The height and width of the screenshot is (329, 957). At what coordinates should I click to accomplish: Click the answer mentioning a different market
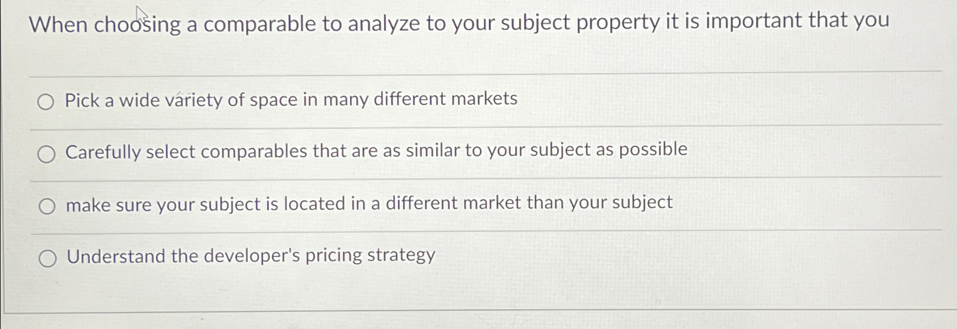pyautogui.click(x=370, y=204)
